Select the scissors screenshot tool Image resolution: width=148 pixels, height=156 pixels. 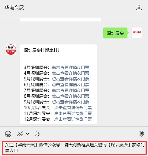(20, 134)
